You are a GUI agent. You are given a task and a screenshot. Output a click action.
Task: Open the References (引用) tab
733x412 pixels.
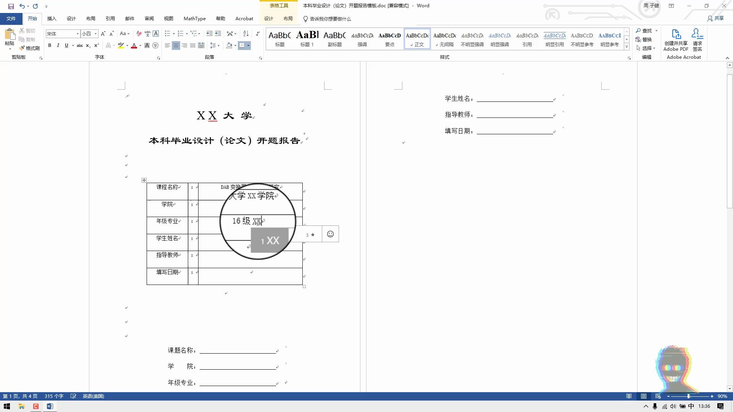coord(110,18)
